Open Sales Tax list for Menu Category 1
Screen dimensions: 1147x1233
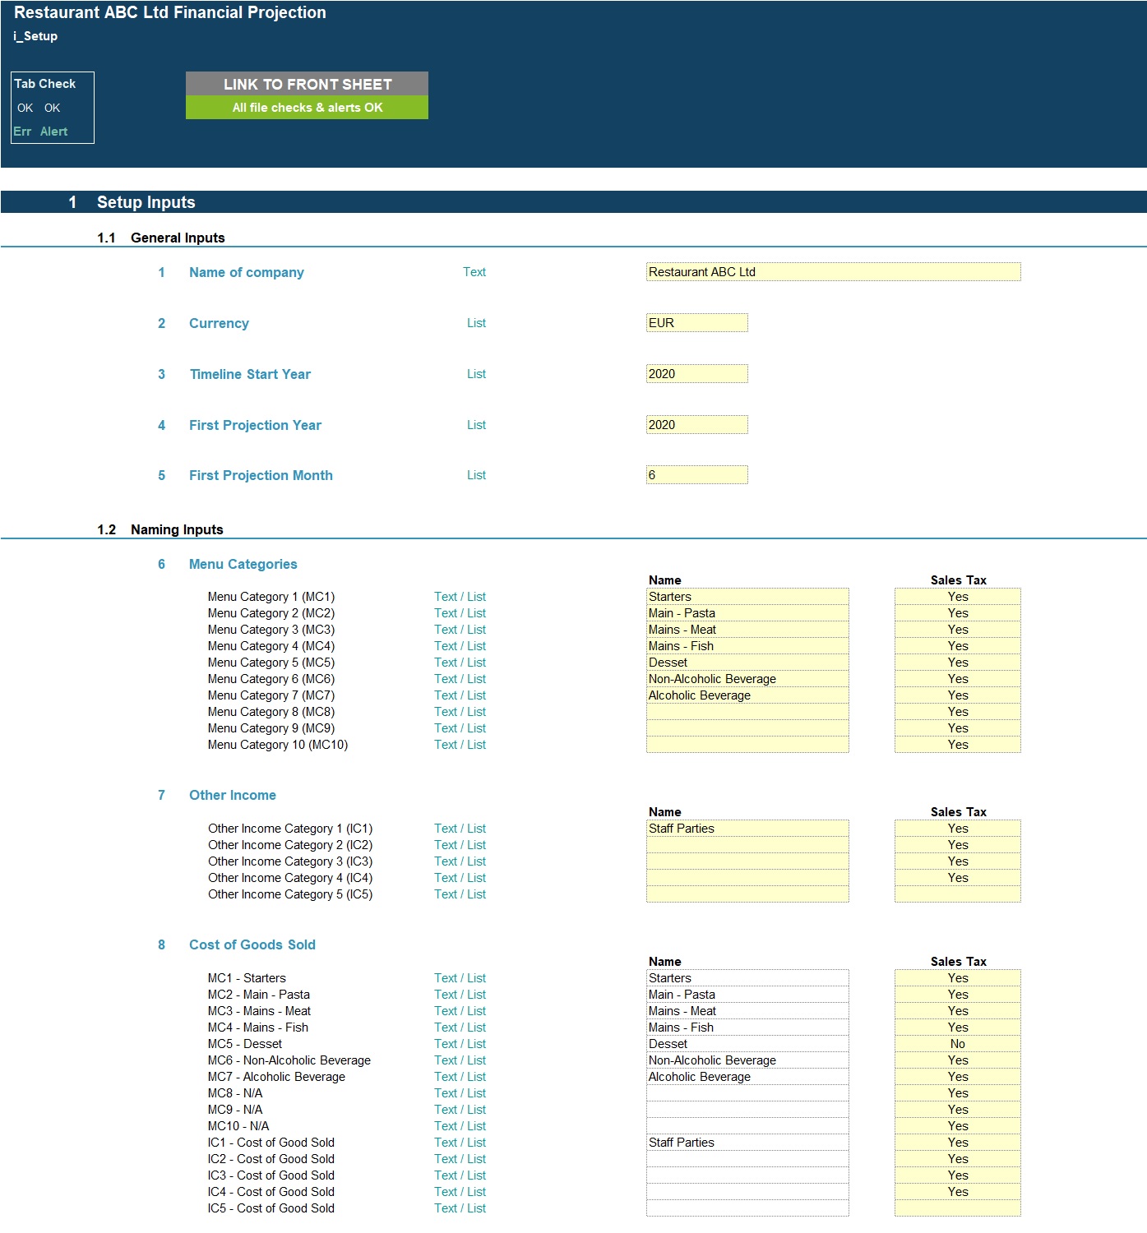click(x=958, y=597)
